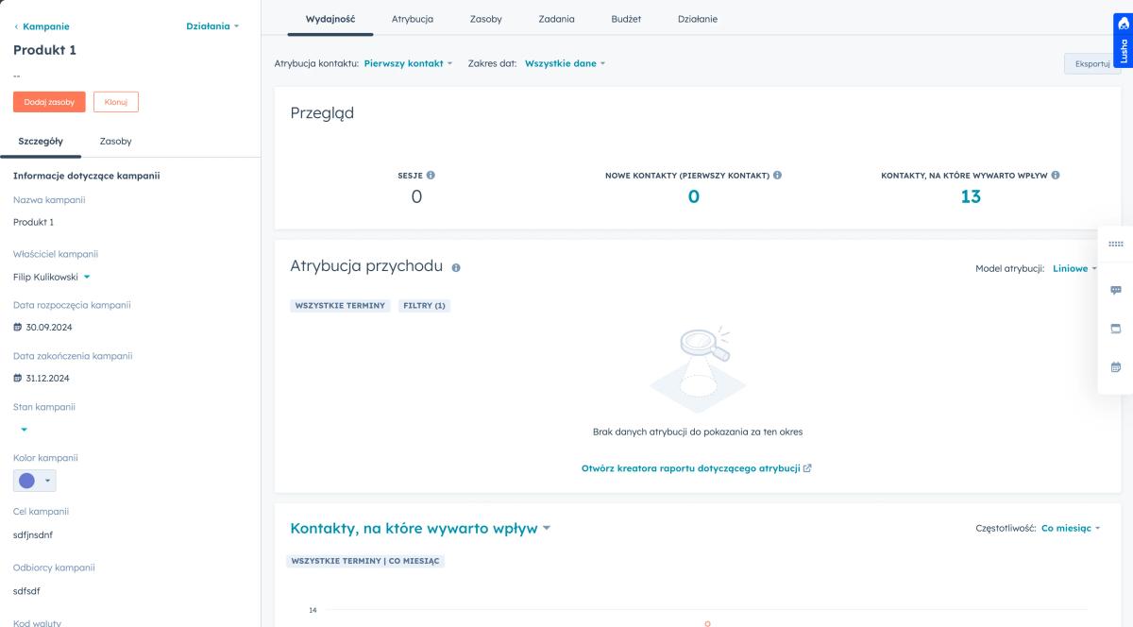The height and width of the screenshot is (627, 1133).
Task: Switch to the top Zasoby tab
Action: pos(486,19)
